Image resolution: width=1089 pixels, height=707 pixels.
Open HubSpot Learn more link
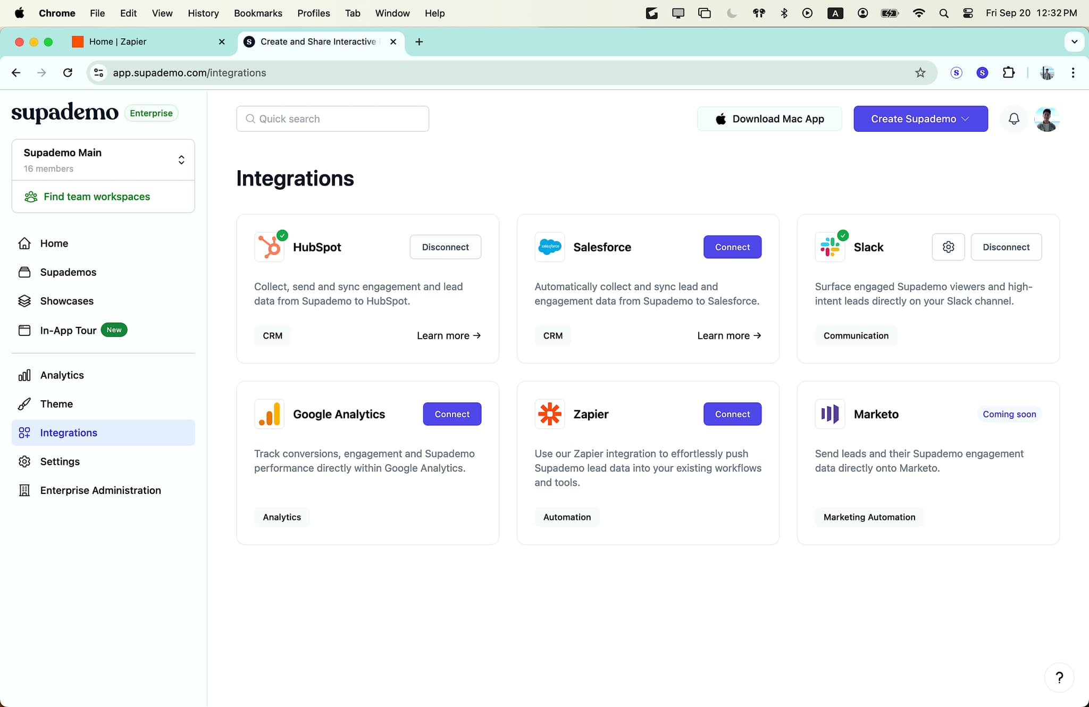point(449,335)
